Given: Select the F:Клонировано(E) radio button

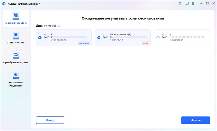Looking at the screenshot, I should tap(99, 38).
